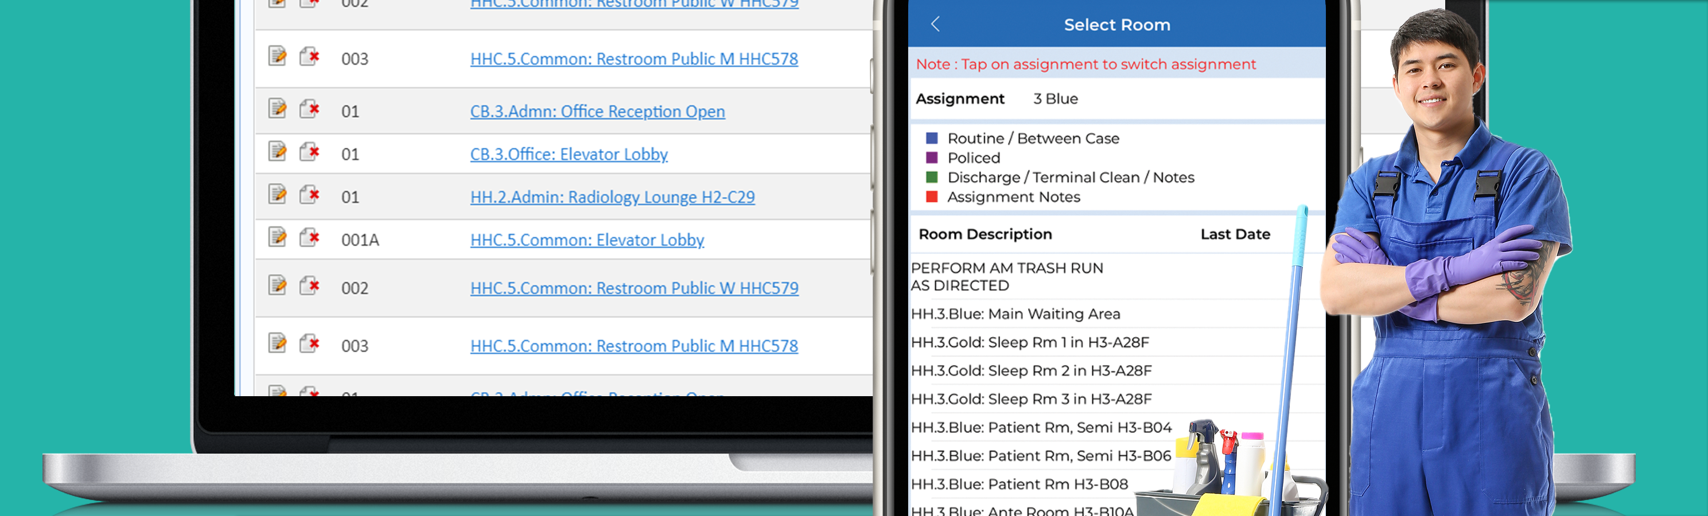Click edit icon for Office Reception Open row
This screenshot has width=1708, height=516.
tap(277, 107)
